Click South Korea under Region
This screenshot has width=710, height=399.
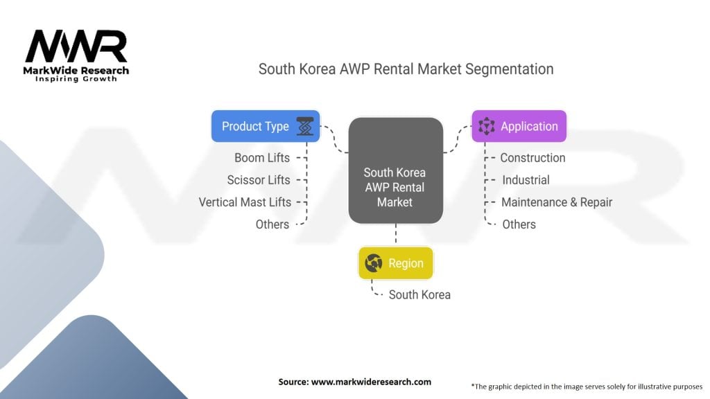[419, 294]
